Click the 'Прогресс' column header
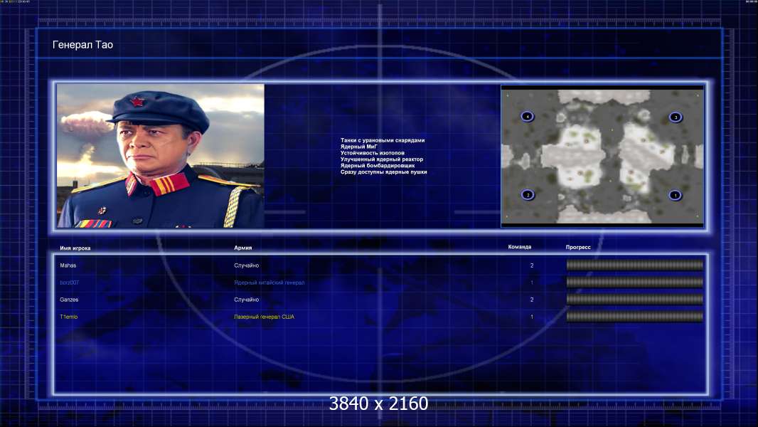Viewport: 758px width, 427px height. click(x=578, y=247)
